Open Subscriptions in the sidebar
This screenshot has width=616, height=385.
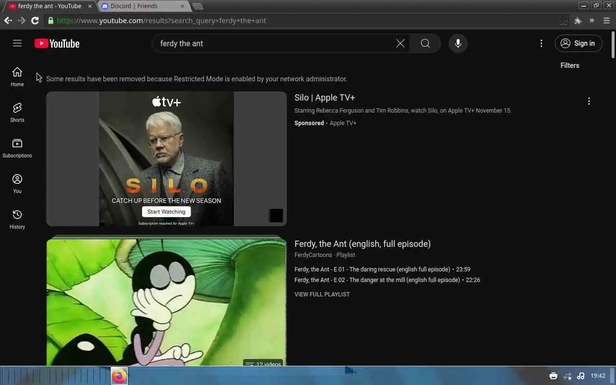tap(17, 148)
